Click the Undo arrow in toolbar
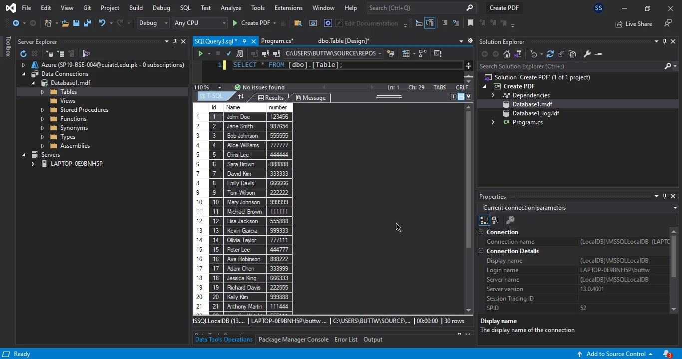This screenshot has width=682, height=359. click(102, 23)
